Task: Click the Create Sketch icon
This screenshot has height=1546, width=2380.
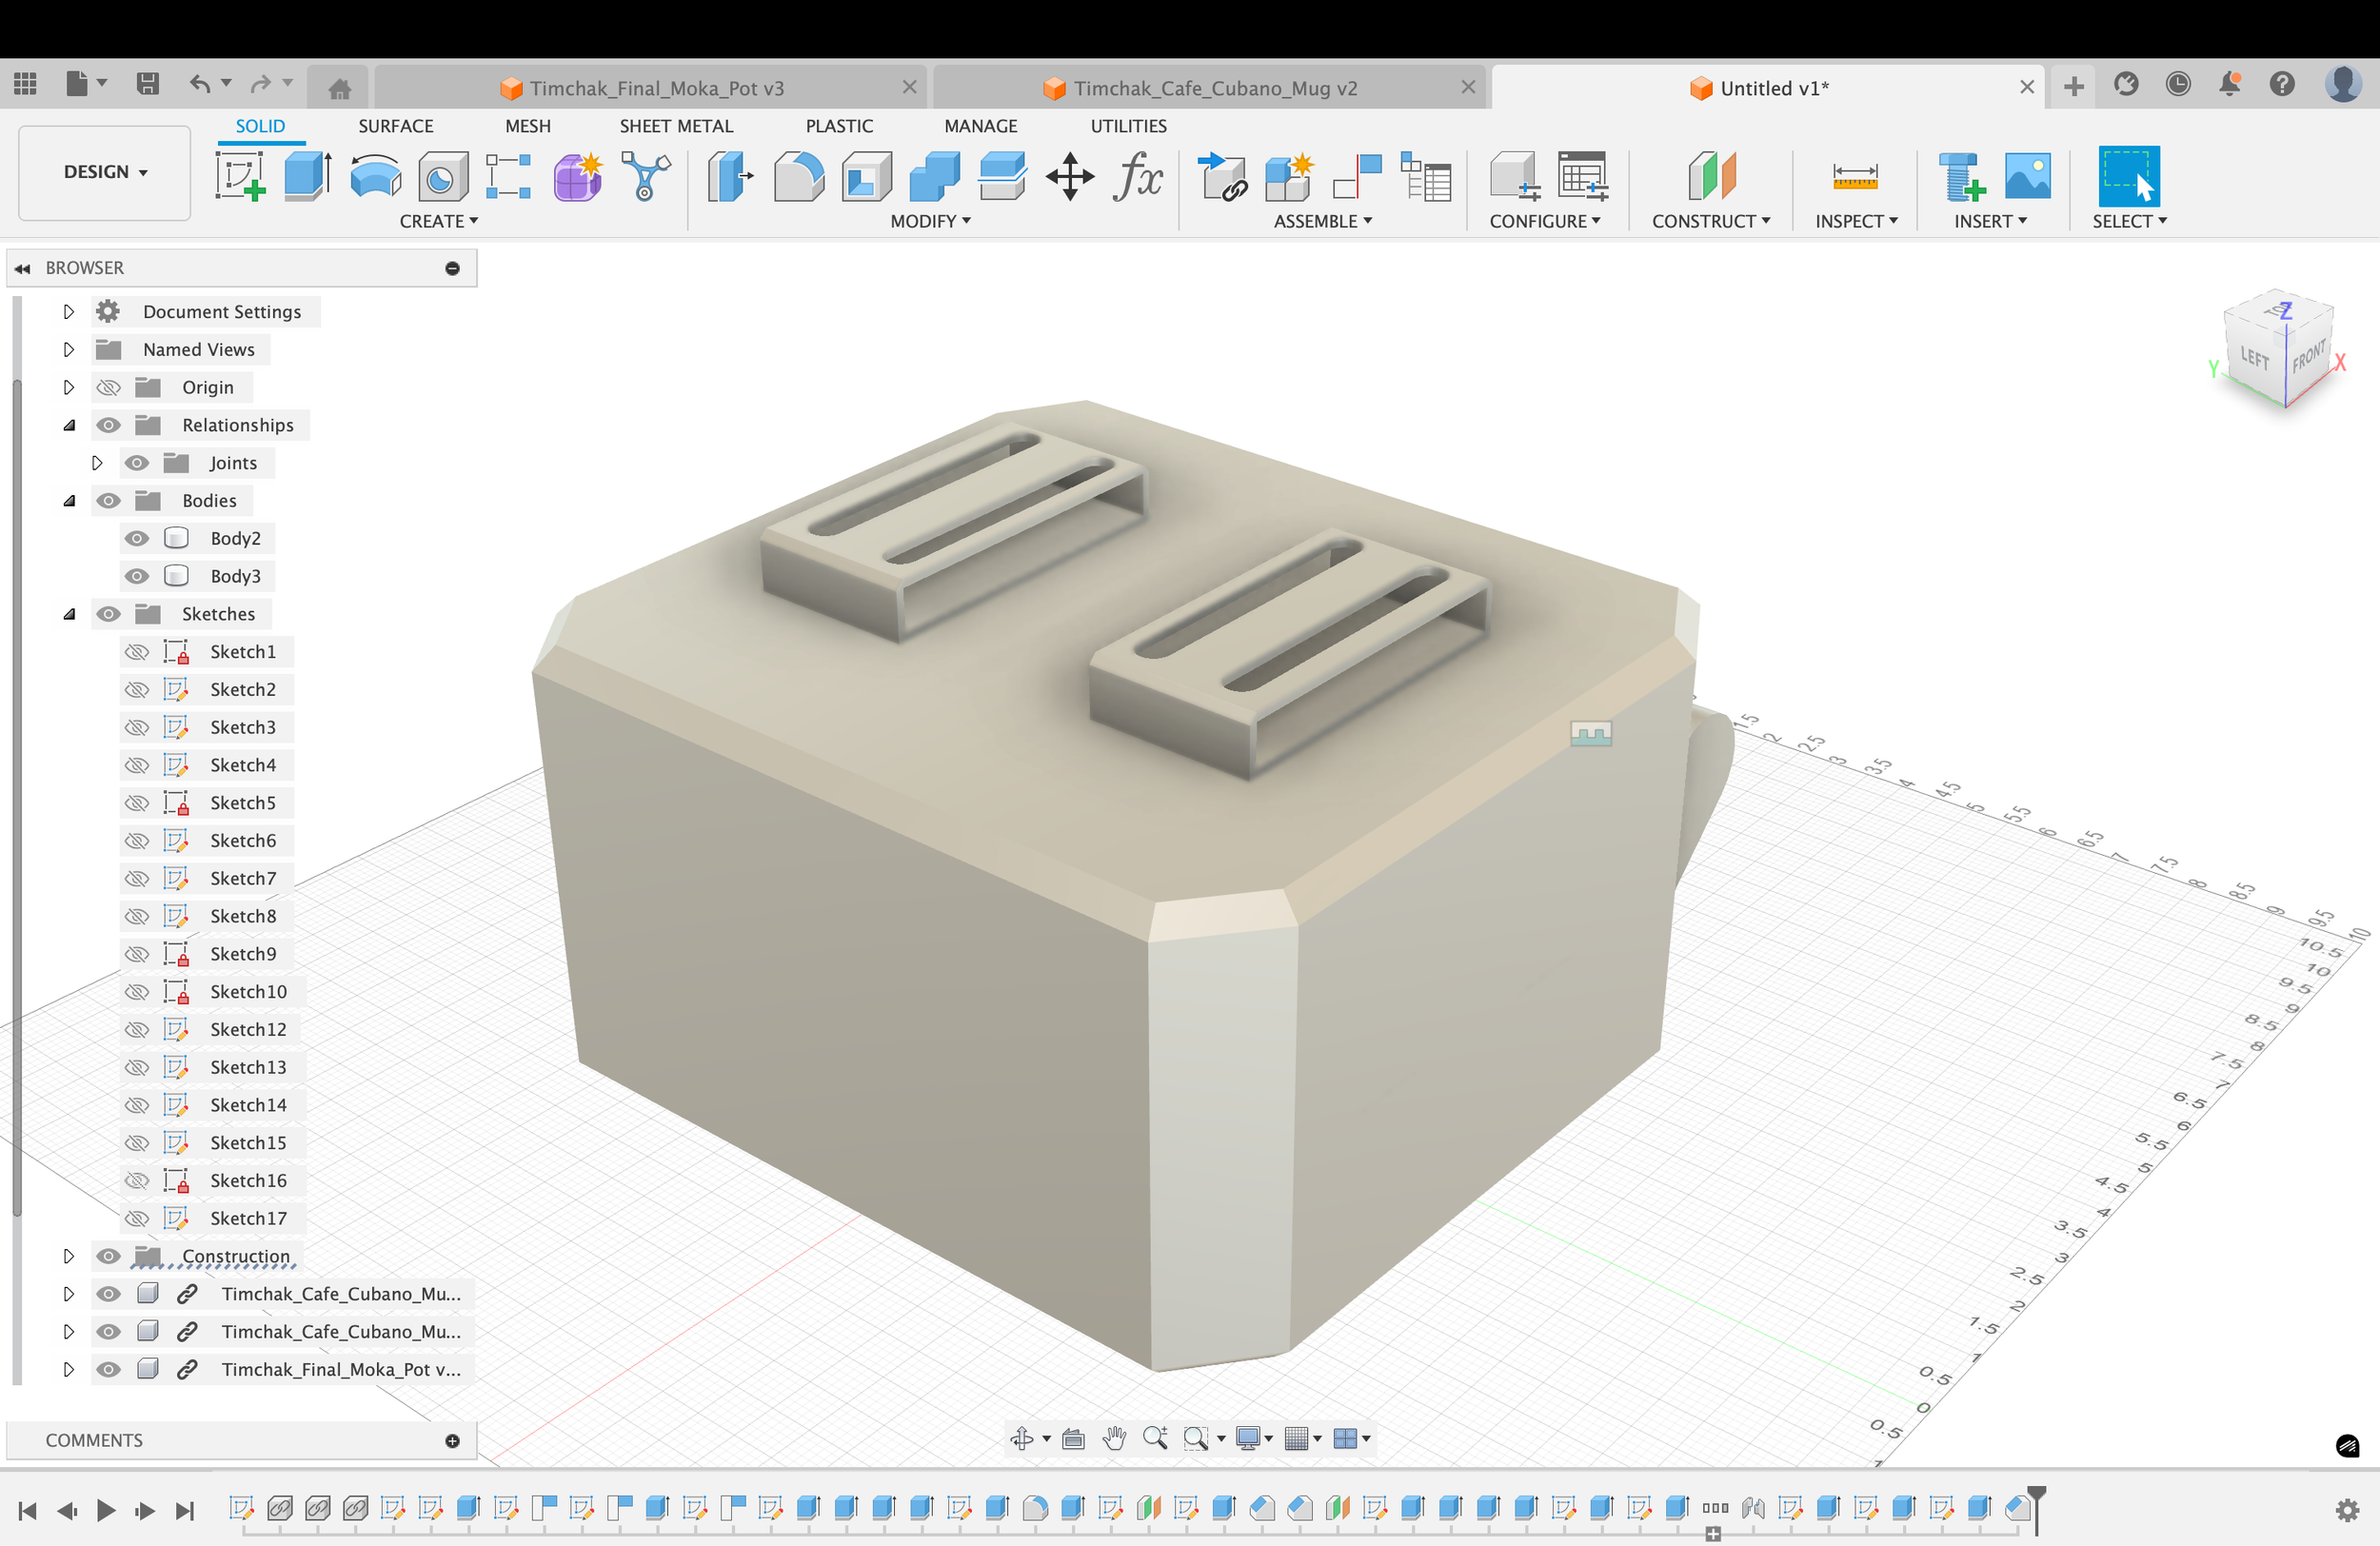Action: 240,177
